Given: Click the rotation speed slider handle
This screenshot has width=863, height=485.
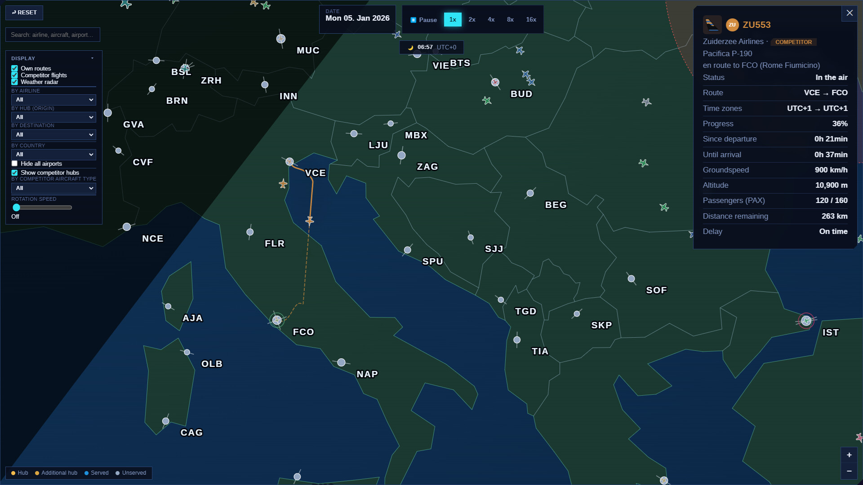Looking at the screenshot, I should [17, 207].
